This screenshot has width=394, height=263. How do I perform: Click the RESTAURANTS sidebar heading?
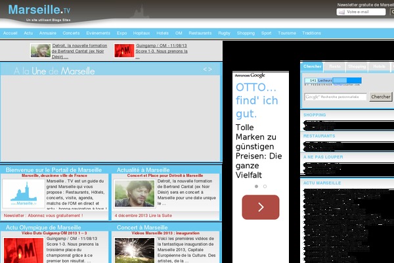(319, 136)
